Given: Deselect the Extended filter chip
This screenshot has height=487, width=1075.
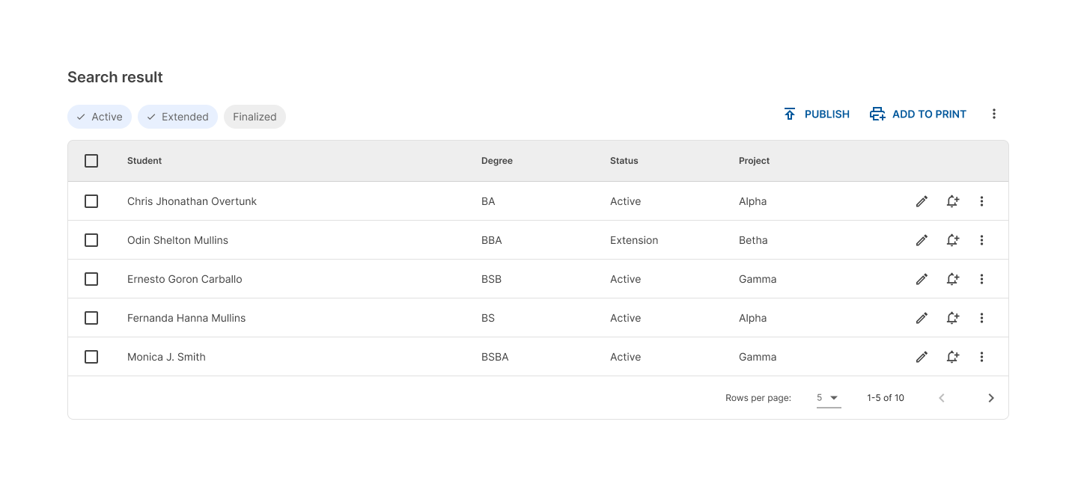Looking at the screenshot, I should tap(177, 117).
